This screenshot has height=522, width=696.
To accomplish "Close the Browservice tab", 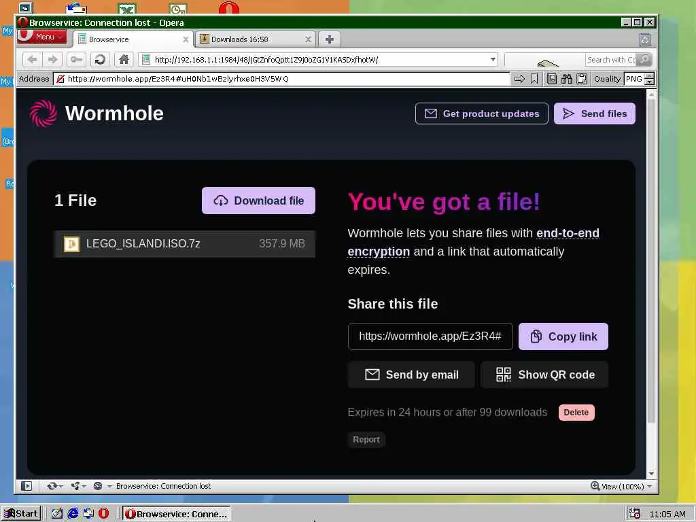I will [x=186, y=39].
